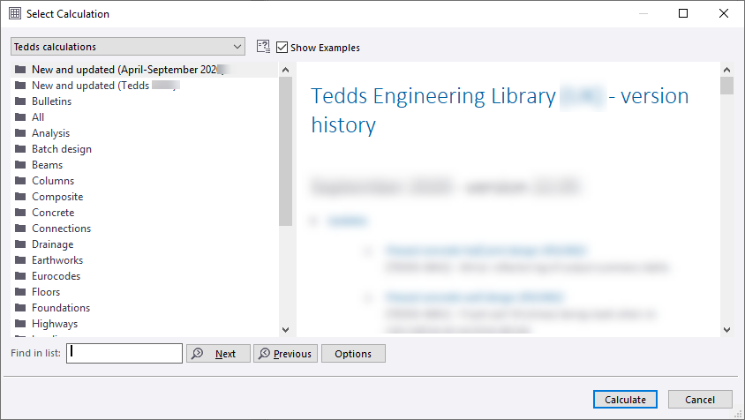Focus the Find in list text field
This screenshot has width=745, height=420.
coord(124,354)
